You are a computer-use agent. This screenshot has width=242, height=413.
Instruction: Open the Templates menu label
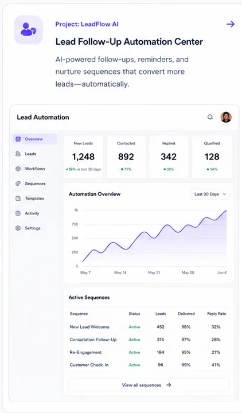click(34, 198)
